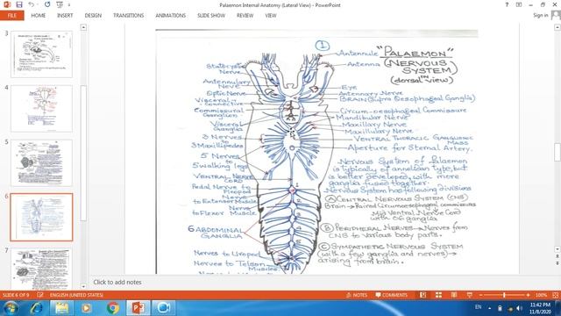The height and width of the screenshot is (316, 561).
Task: Select slide 4 thumbnail
Action: [x=41, y=109]
